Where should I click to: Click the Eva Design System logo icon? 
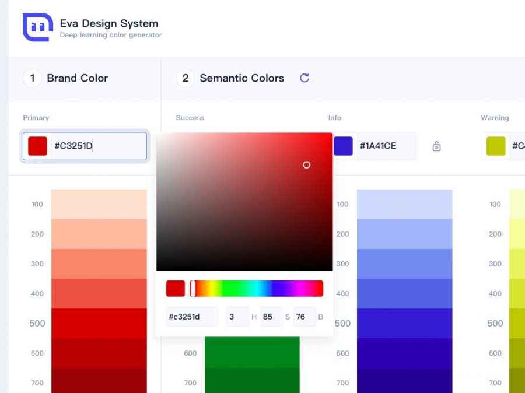click(x=38, y=27)
